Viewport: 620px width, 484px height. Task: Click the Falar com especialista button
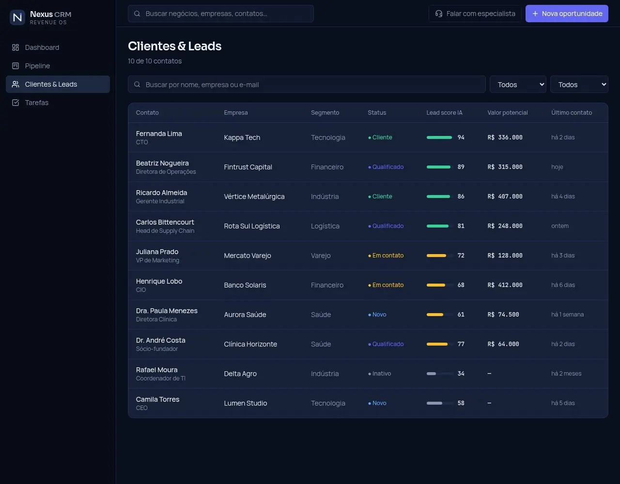click(x=475, y=14)
